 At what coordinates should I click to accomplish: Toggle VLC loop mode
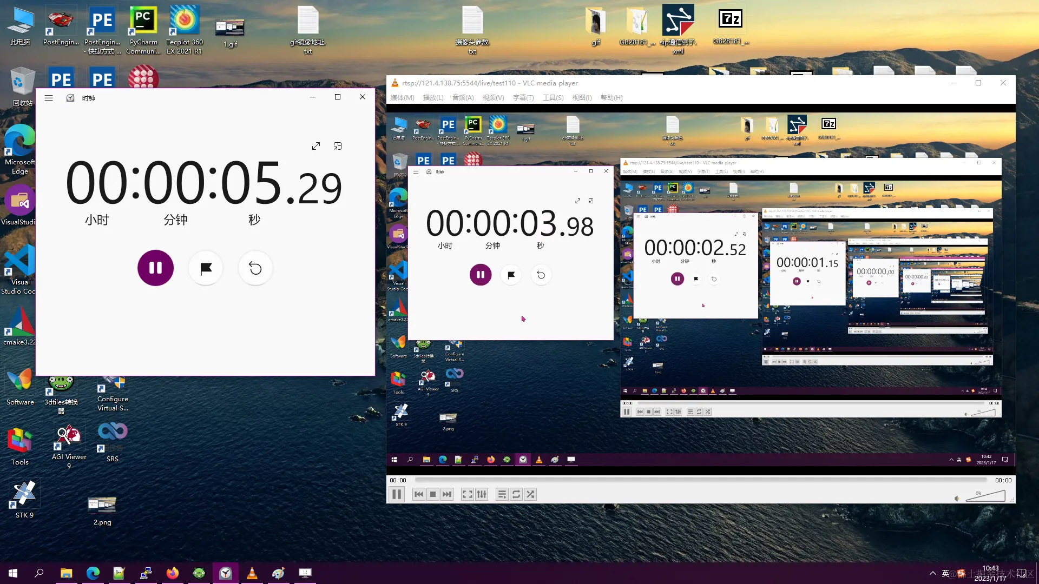[x=516, y=494]
